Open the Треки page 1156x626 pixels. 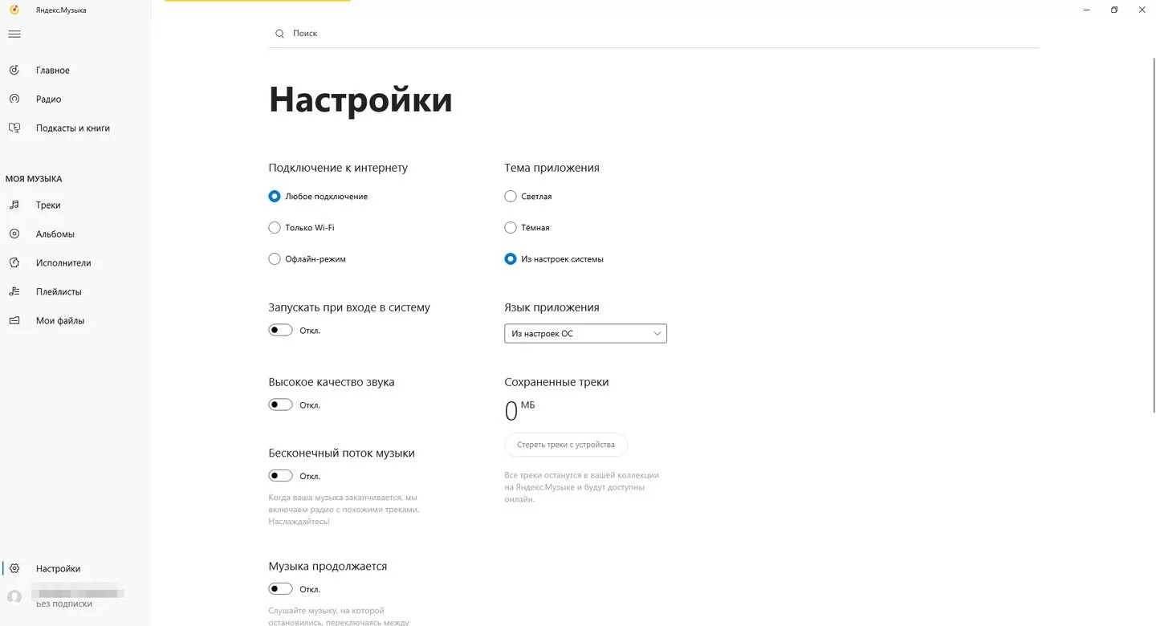point(48,205)
